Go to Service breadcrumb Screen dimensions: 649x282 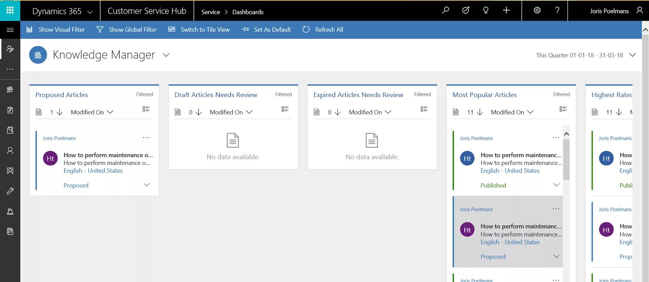click(x=211, y=12)
